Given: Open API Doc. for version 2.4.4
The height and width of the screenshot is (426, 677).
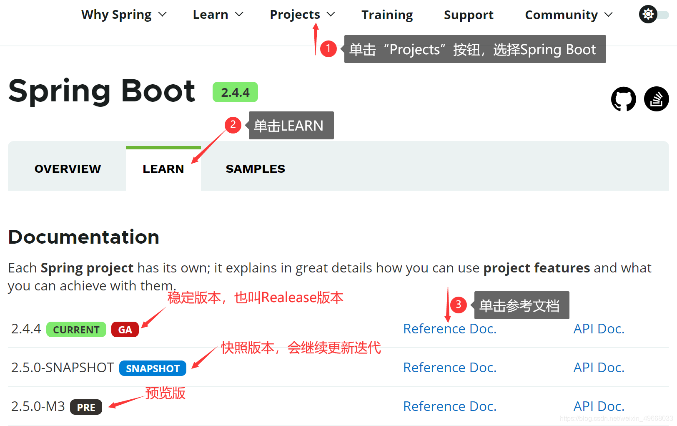Looking at the screenshot, I should click(599, 329).
